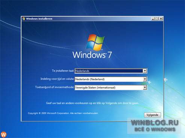Click the Windows setup icon in the title bar
Screen dimensions: 185x138
click(x=24, y=19)
